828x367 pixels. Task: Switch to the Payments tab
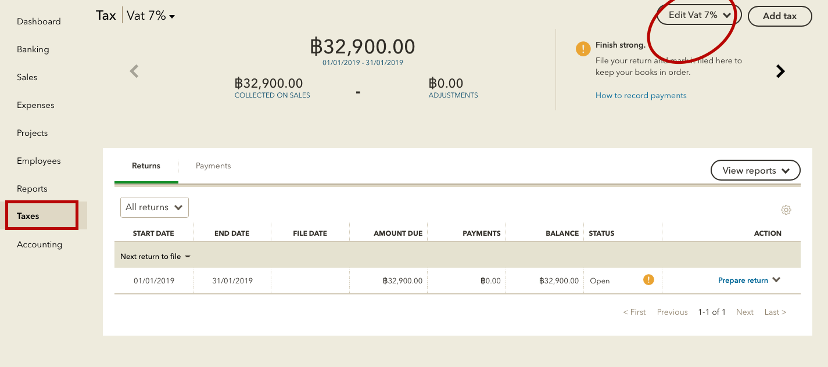[213, 165]
